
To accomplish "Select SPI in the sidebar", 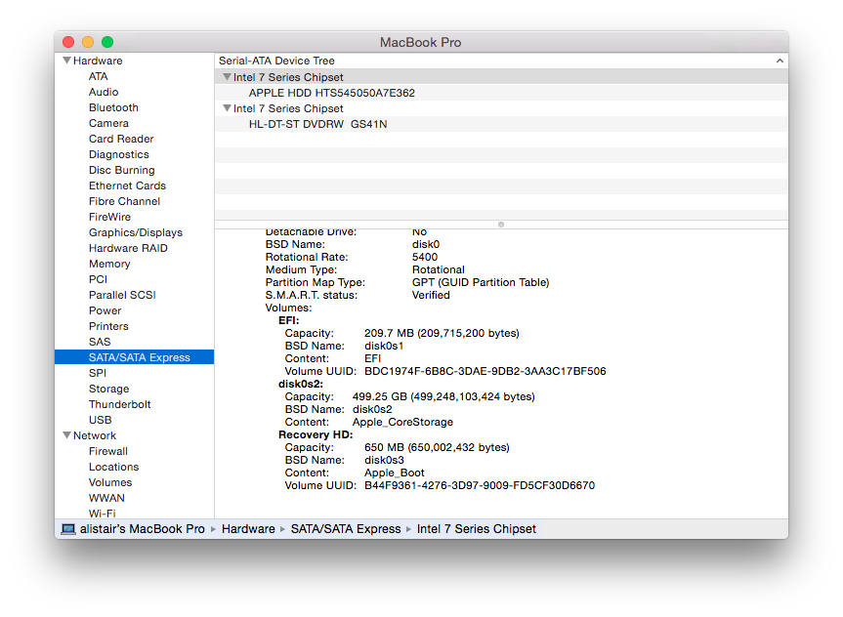I will click(x=98, y=373).
